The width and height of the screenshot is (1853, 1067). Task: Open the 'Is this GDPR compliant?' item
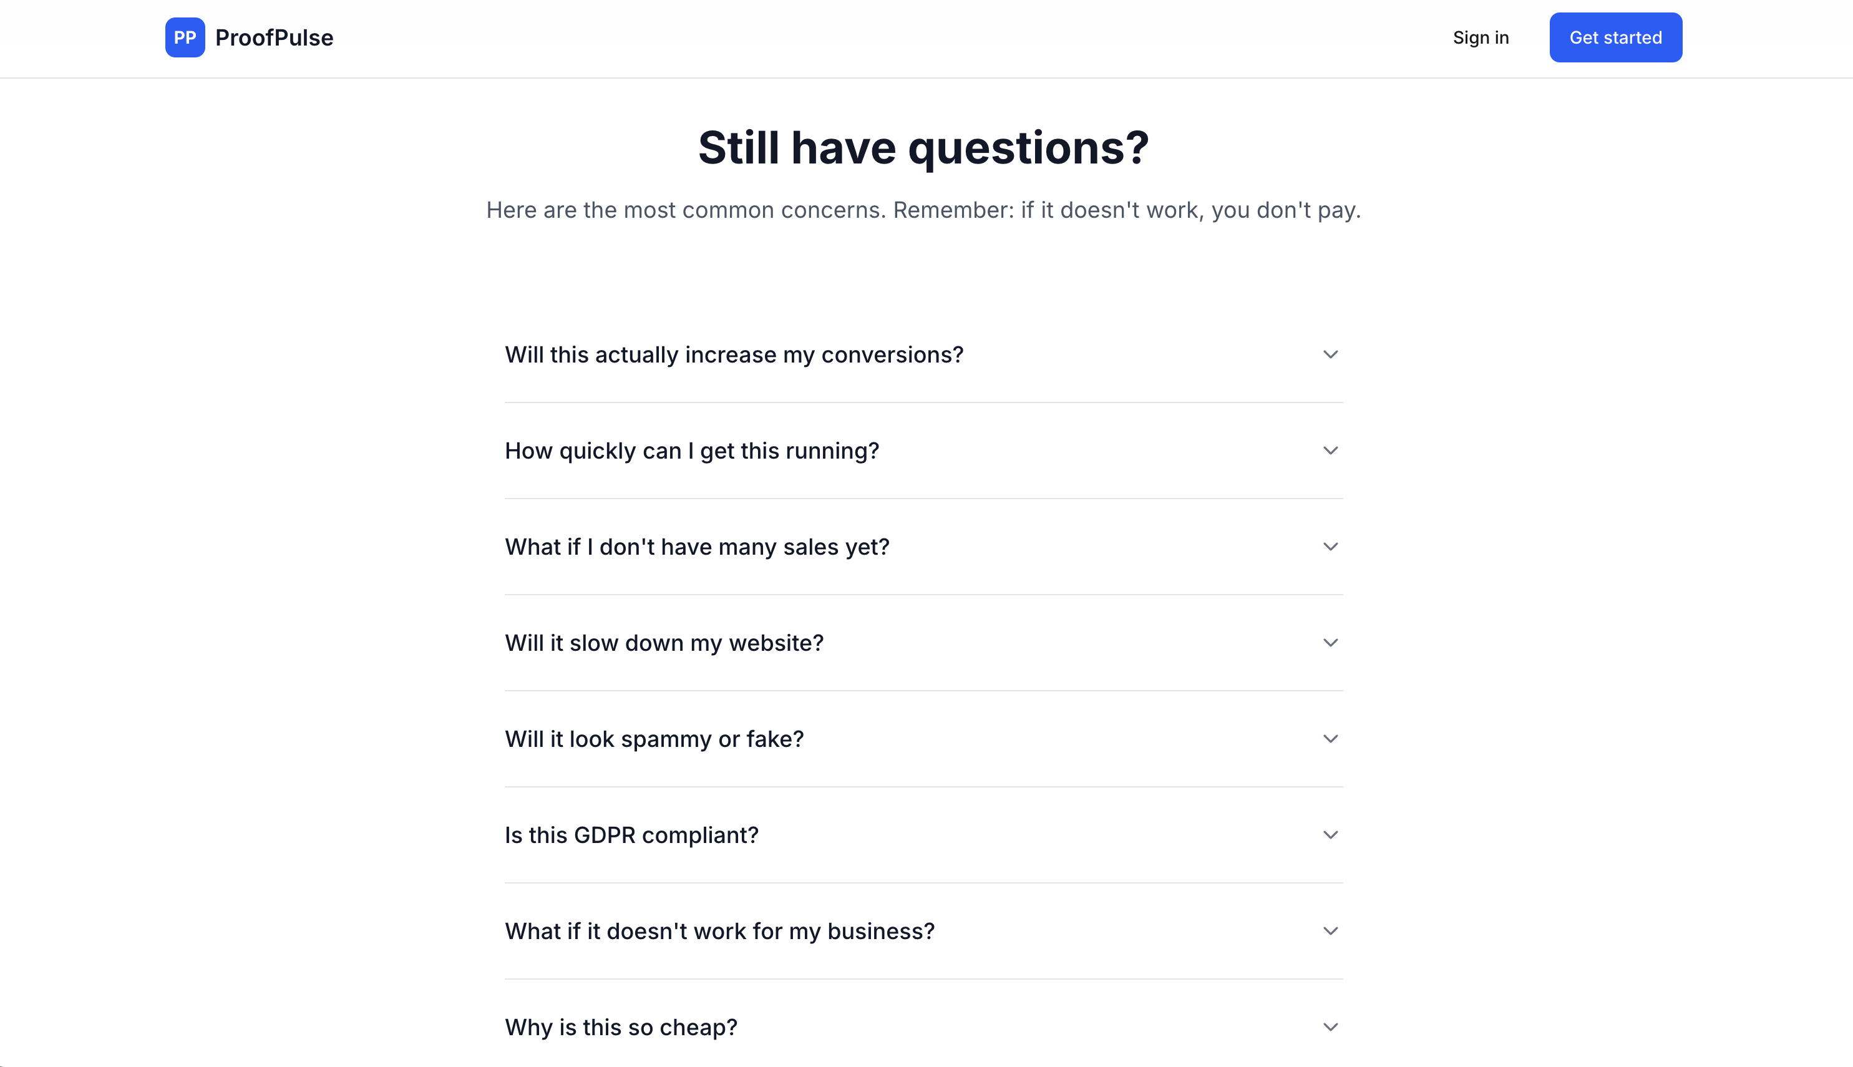pyautogui.click(x=631, y=835)
